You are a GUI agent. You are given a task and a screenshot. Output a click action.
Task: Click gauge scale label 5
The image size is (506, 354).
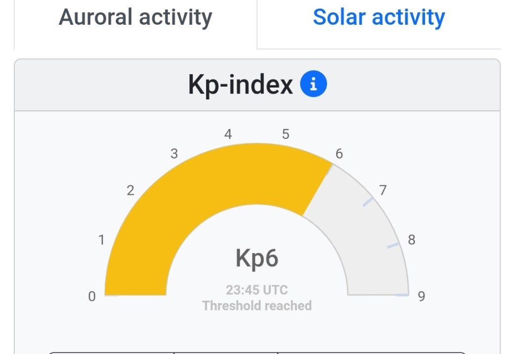pos(286,134)
